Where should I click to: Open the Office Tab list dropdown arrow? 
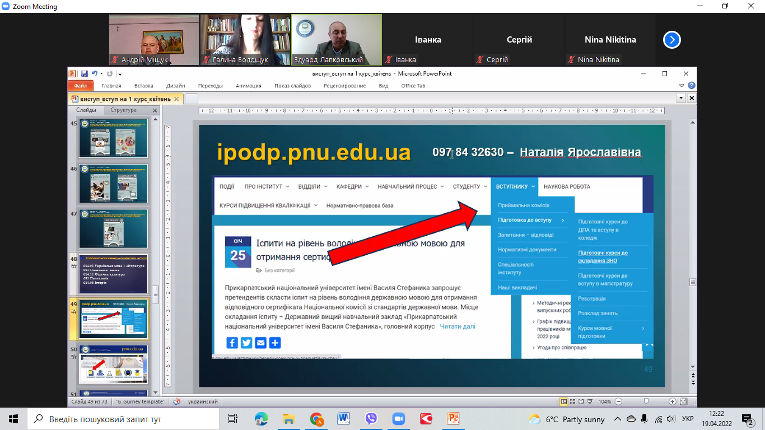click(x=682, y=98)
